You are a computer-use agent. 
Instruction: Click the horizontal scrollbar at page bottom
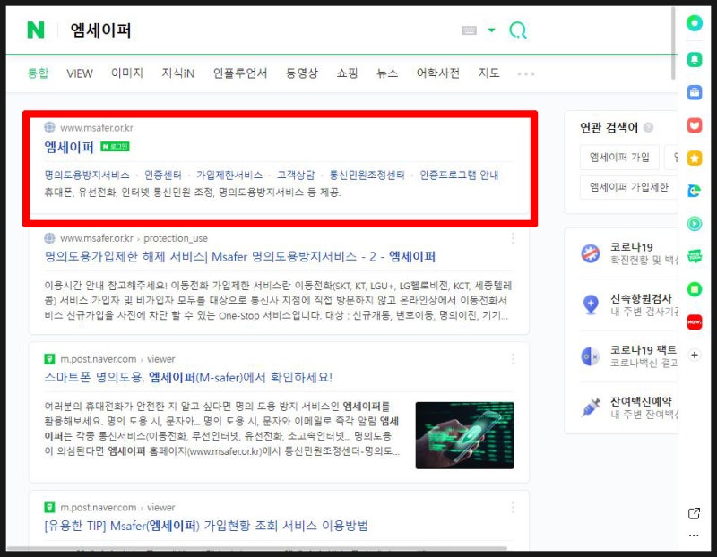point(257,548)
